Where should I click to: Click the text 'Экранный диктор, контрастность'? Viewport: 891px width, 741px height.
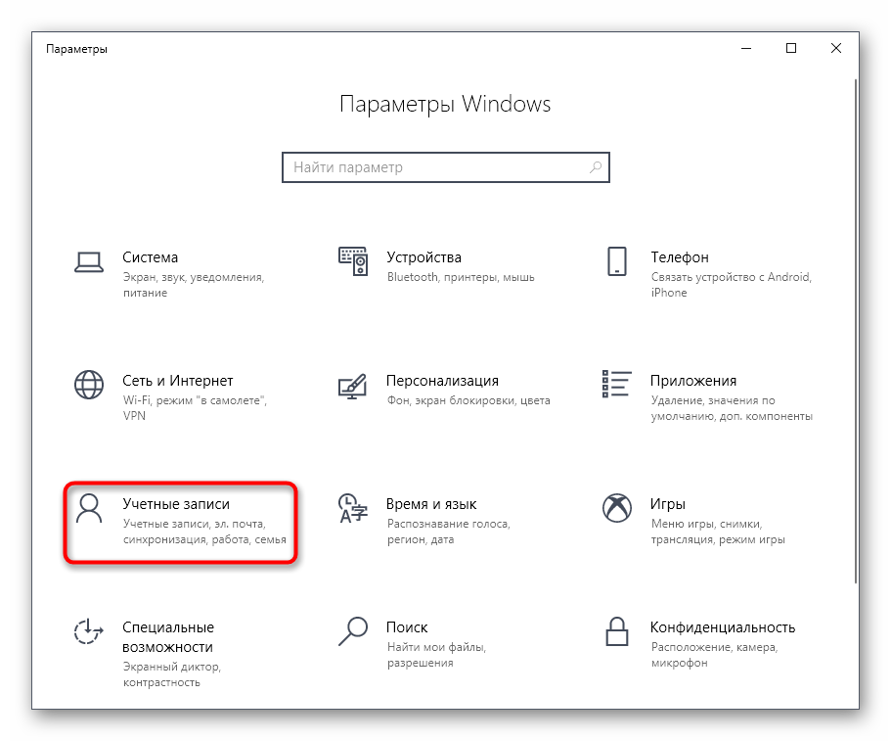click(x=171, y=673)
